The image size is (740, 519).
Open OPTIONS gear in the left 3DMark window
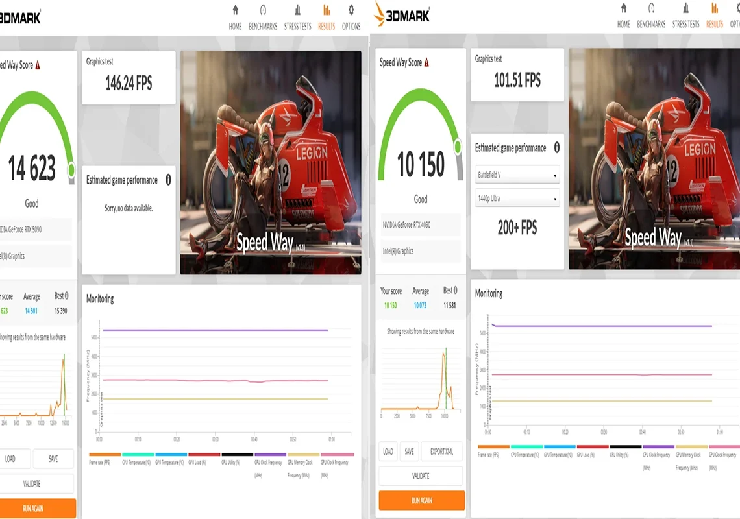351,18
